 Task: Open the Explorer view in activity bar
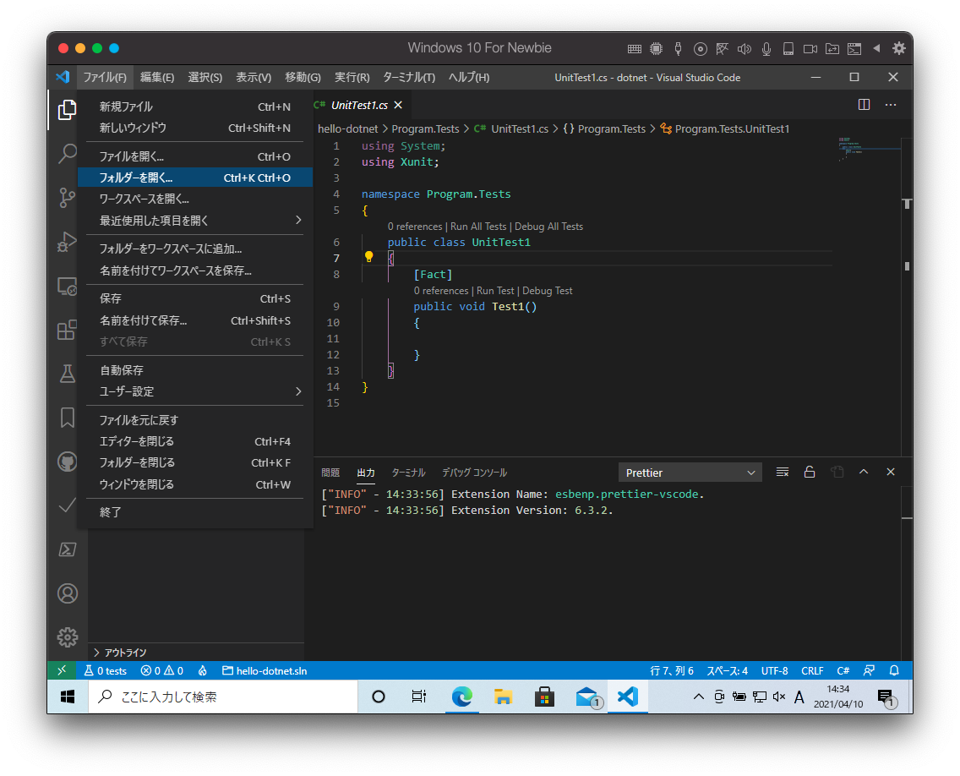coord(67,110)
